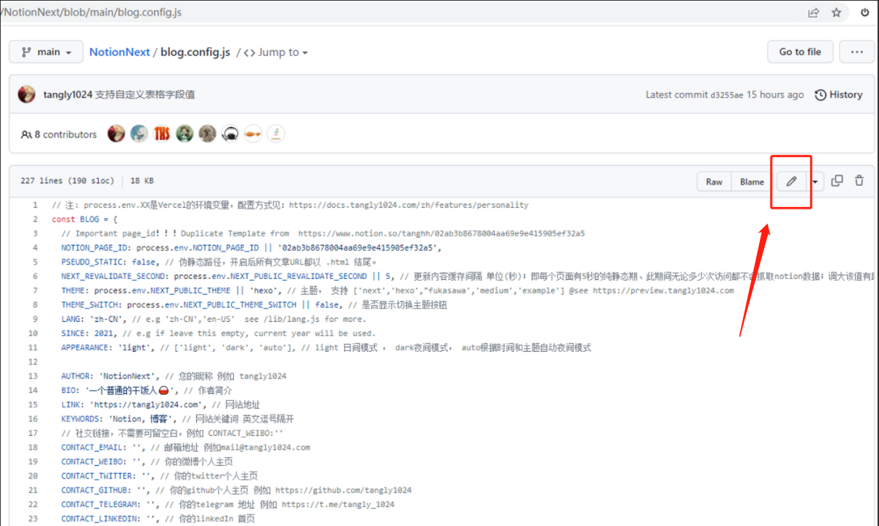Click the LINK: 'https://tangly1024.com' line

tap(161, 405)
